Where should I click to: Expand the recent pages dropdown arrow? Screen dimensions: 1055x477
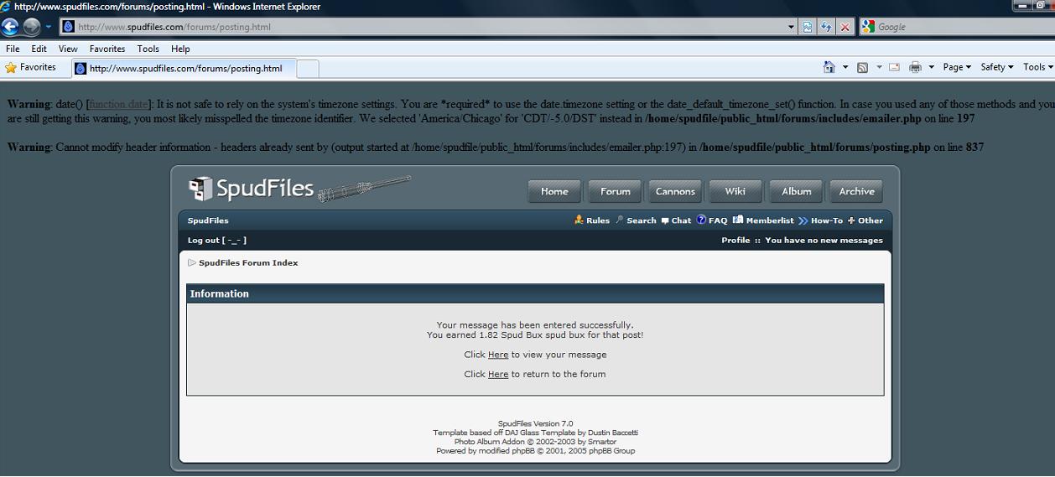(49, 27)
